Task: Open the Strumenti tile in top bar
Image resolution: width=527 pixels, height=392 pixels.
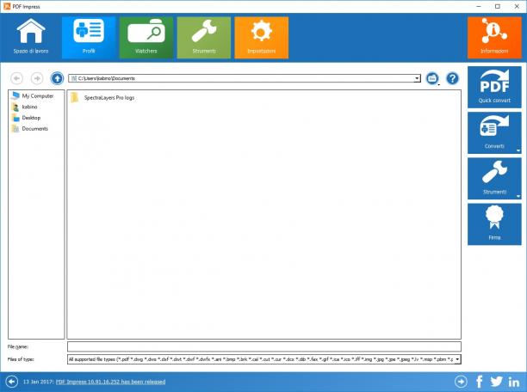Action: pyautogui.click(x=204, y=38)
